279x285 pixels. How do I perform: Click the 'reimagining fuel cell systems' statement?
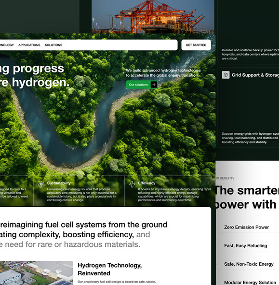click(x=83, y=234)
